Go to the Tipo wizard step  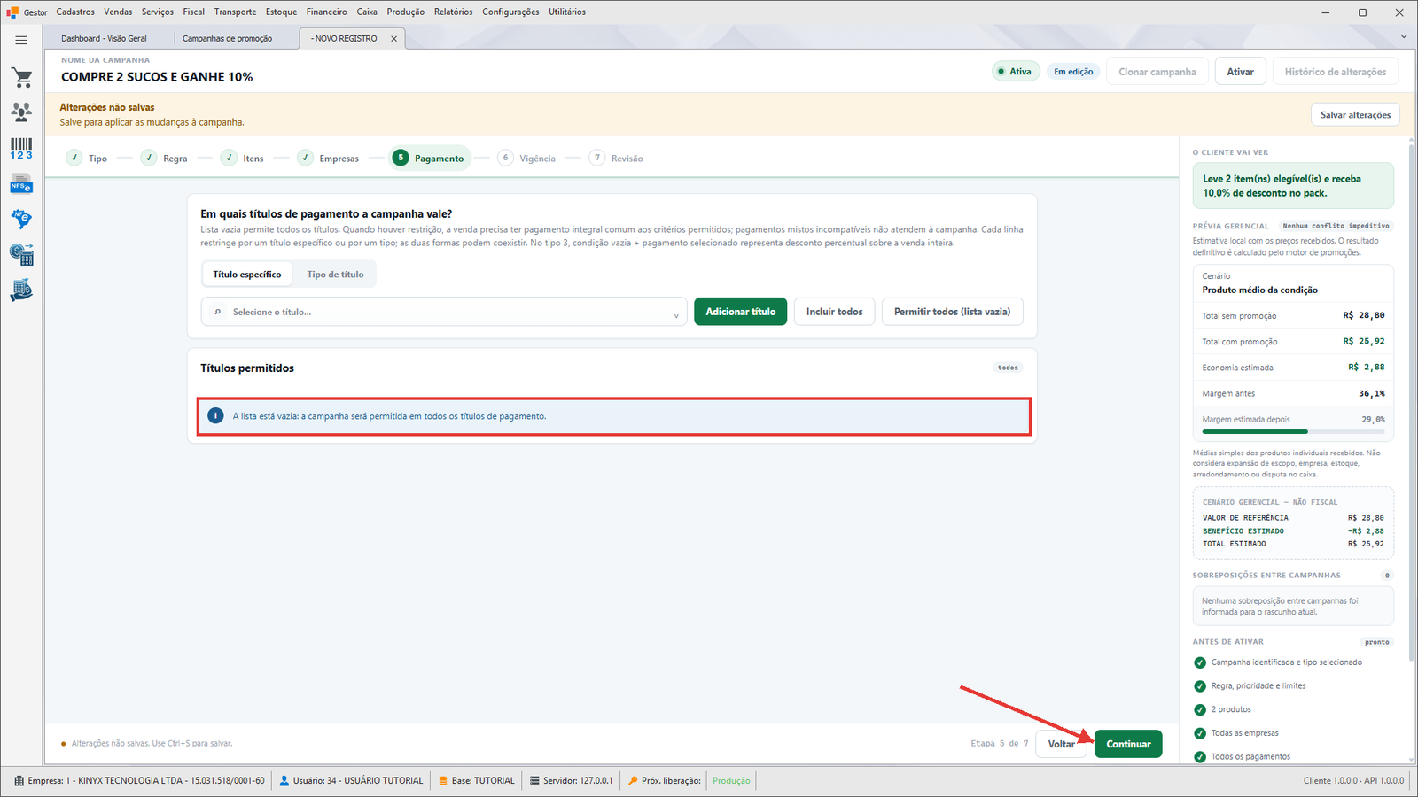point(87,159)
